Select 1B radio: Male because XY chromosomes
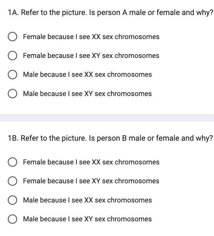214x236 pixels. click(13, 219)
